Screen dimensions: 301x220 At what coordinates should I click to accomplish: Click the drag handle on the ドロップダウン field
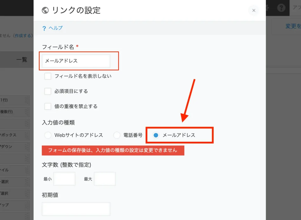pos(27,146)
